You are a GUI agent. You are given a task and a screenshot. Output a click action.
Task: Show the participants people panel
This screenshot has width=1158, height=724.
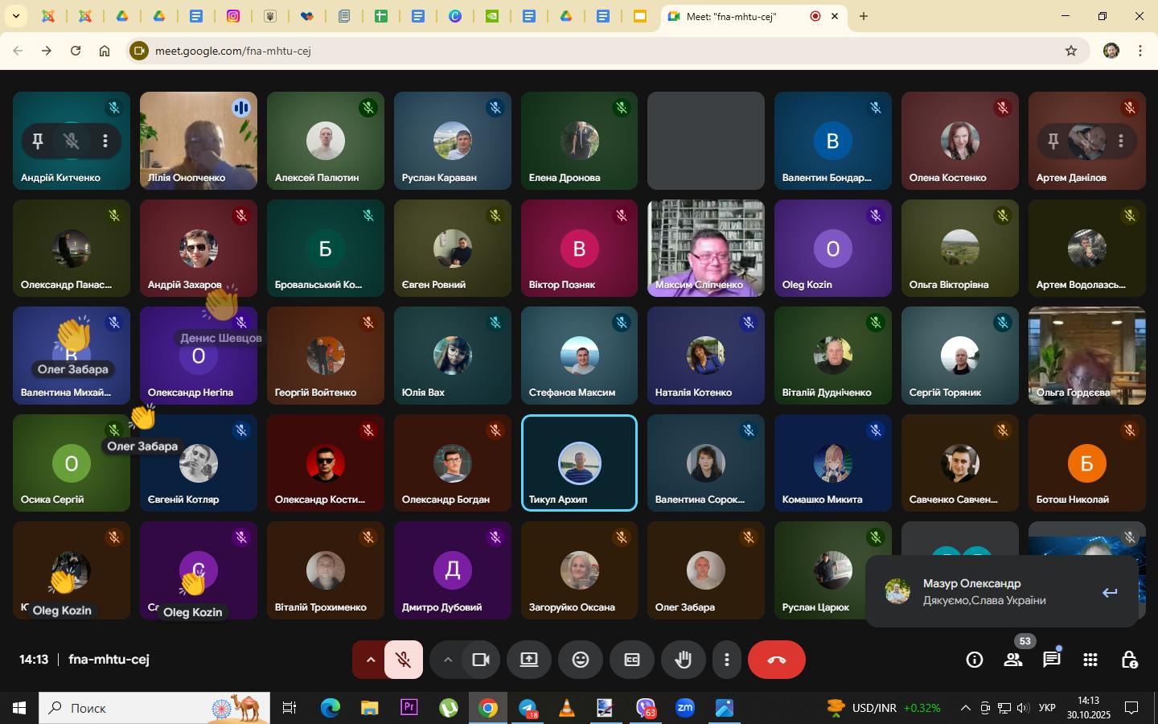click(x=1013, y=660)
